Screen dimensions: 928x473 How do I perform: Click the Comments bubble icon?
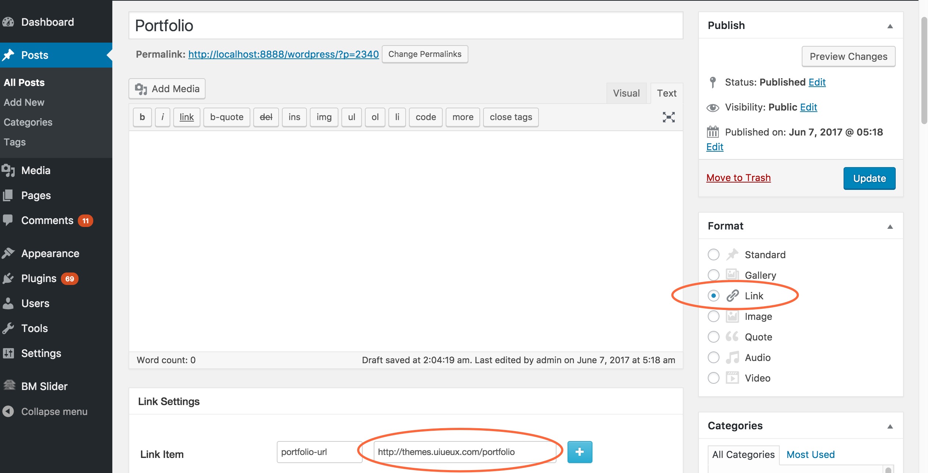coord(9,220)
